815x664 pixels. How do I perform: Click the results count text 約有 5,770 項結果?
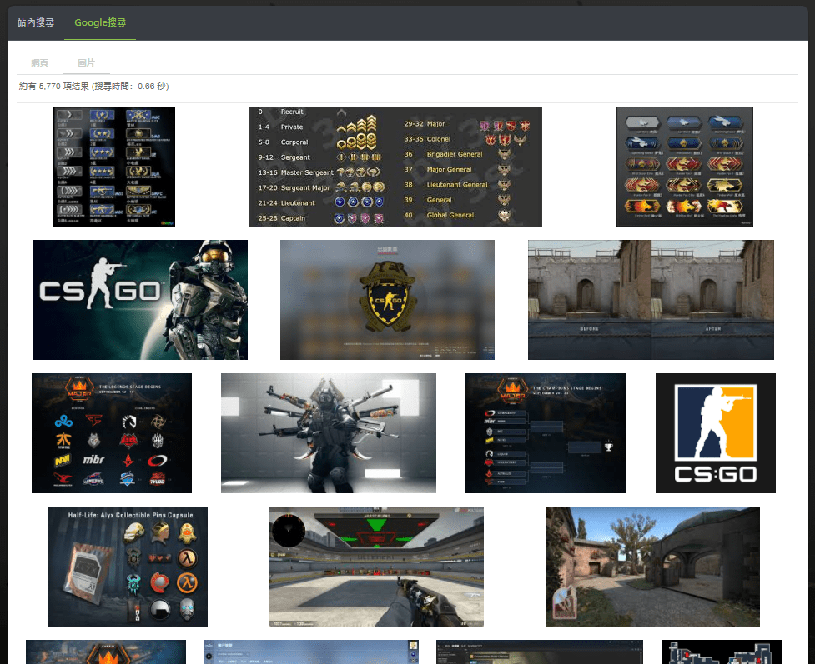[x=54, y=86]
